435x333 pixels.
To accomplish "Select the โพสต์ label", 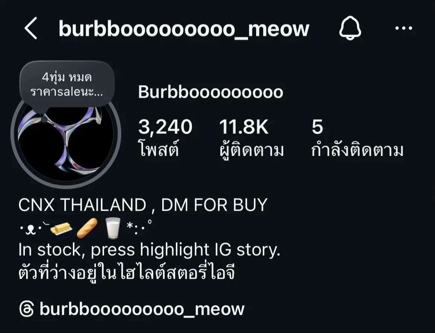I will pyautogui.click(x=158, y=149).
